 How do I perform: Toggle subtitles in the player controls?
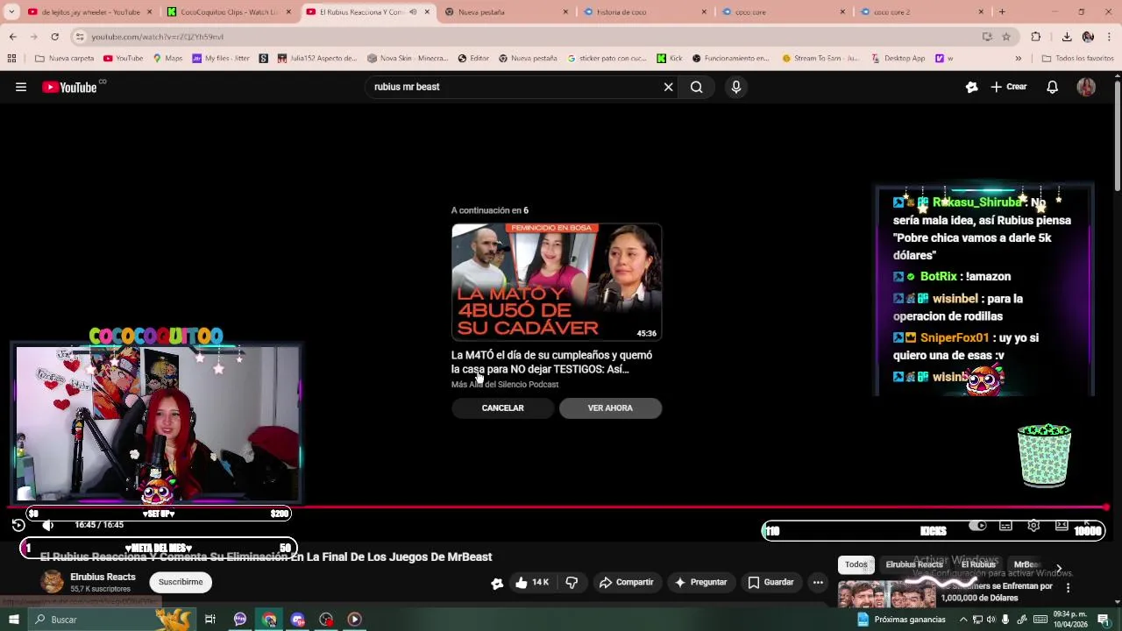point(1005,526)
